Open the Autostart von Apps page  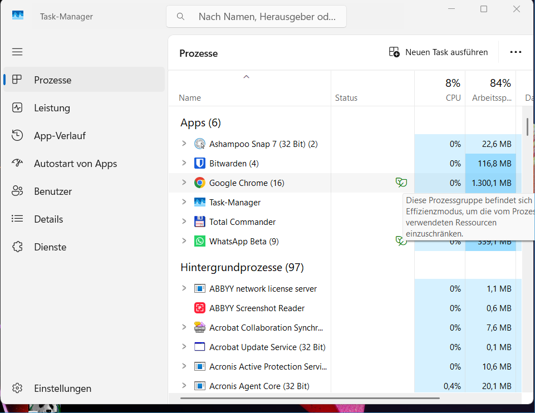(84, 164)
